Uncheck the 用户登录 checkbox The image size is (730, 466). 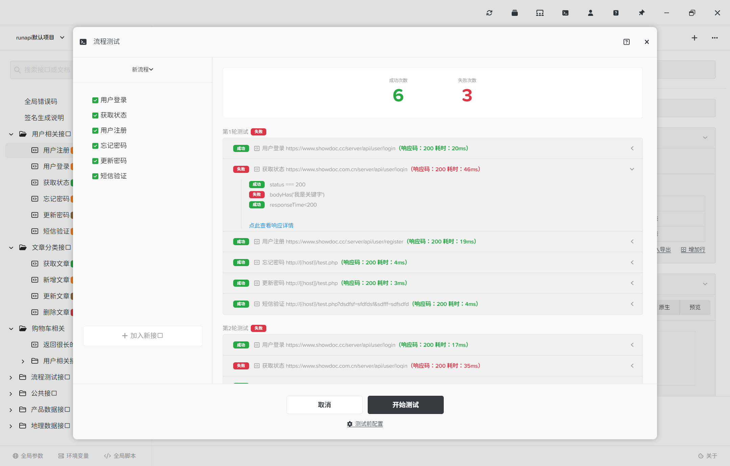(95, 100)
